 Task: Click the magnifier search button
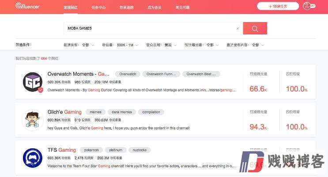pos(255,28)
